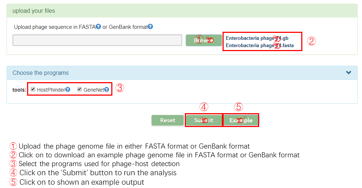Click the phage sequence file input field
362x188 pixels.
[97, 40]
